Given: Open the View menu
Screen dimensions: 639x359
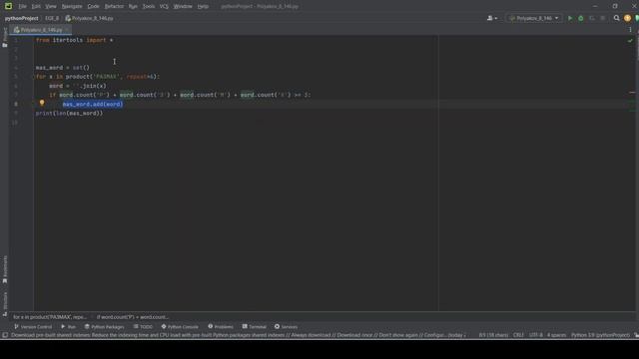Looking at the screenshot, I should point(51,7).
